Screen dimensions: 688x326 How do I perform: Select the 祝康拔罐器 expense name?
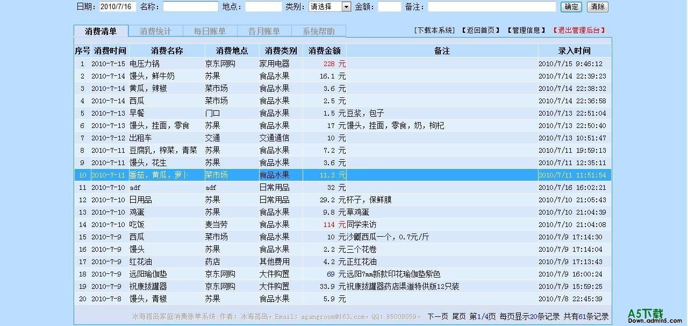tap(148, 286)
